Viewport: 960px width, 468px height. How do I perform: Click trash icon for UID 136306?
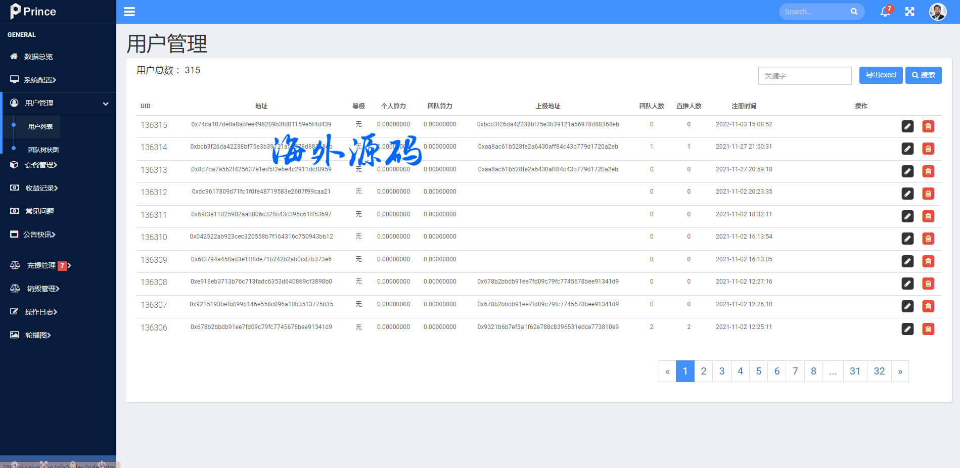[x=928, y=329]
